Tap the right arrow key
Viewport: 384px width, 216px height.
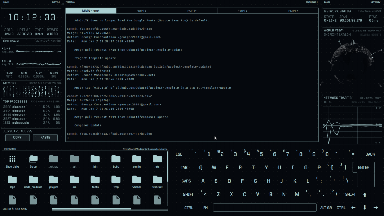[376, 208]
